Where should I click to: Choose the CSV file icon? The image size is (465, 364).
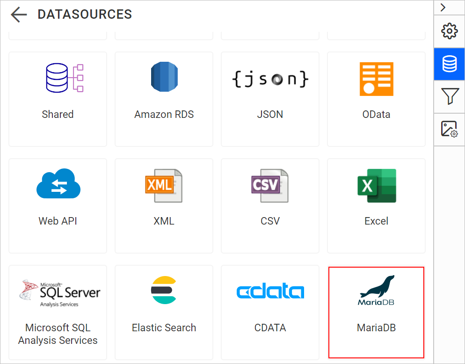270,186
